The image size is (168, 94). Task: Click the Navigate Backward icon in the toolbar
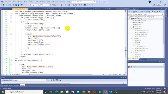(x=3, y=5)
